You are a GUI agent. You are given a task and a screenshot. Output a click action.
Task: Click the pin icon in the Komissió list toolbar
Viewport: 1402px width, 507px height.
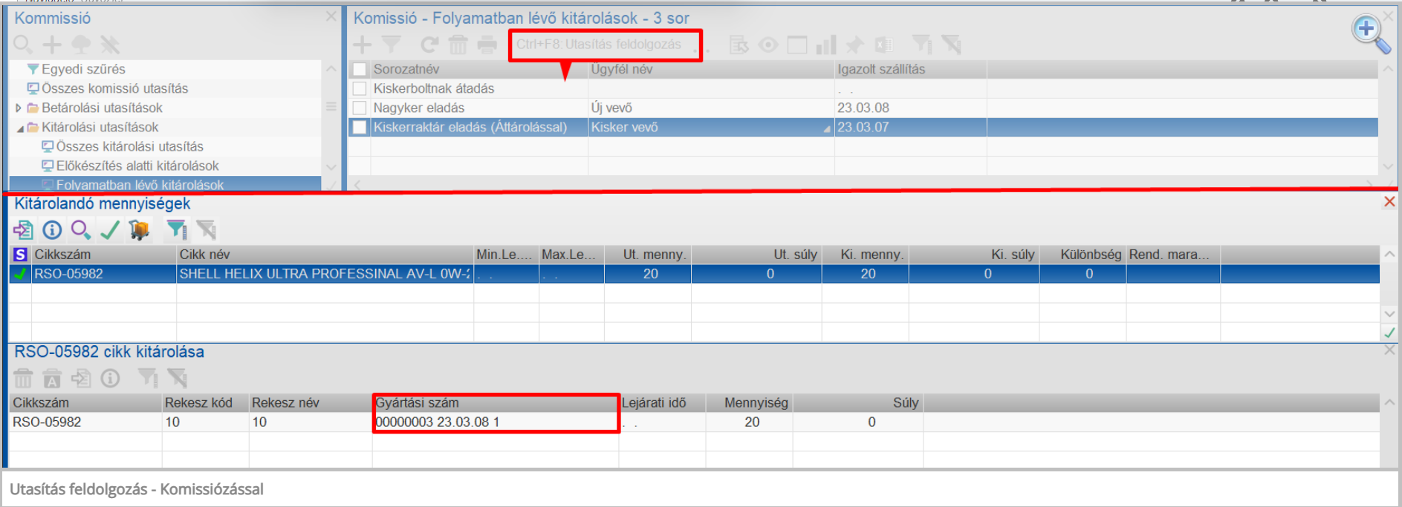(x=854, y=45)
